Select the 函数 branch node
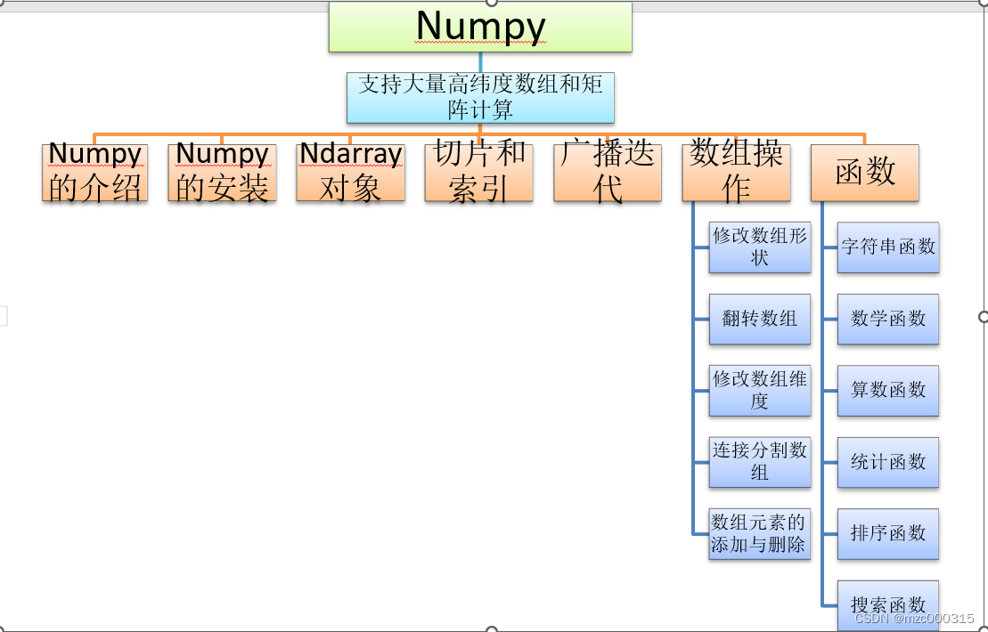 tap(865, 173)
